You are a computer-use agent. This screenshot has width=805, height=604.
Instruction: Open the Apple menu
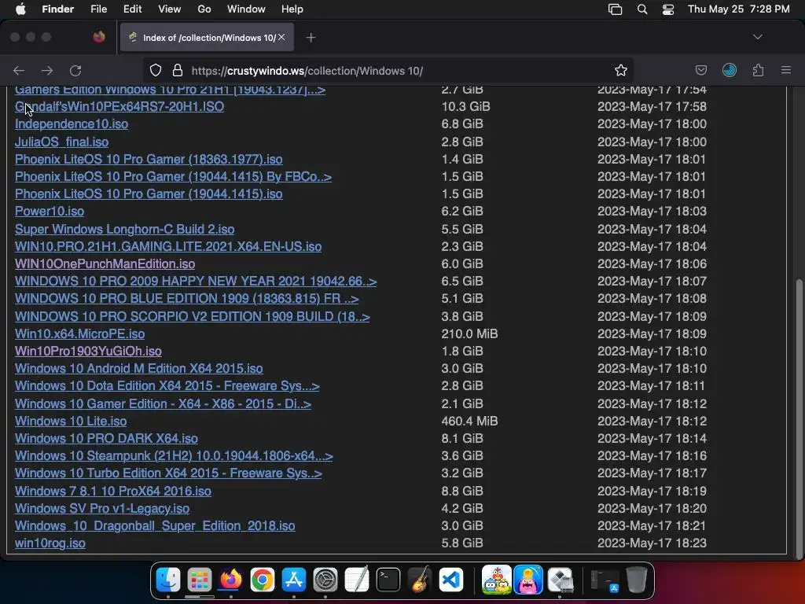tap(20, 9)
